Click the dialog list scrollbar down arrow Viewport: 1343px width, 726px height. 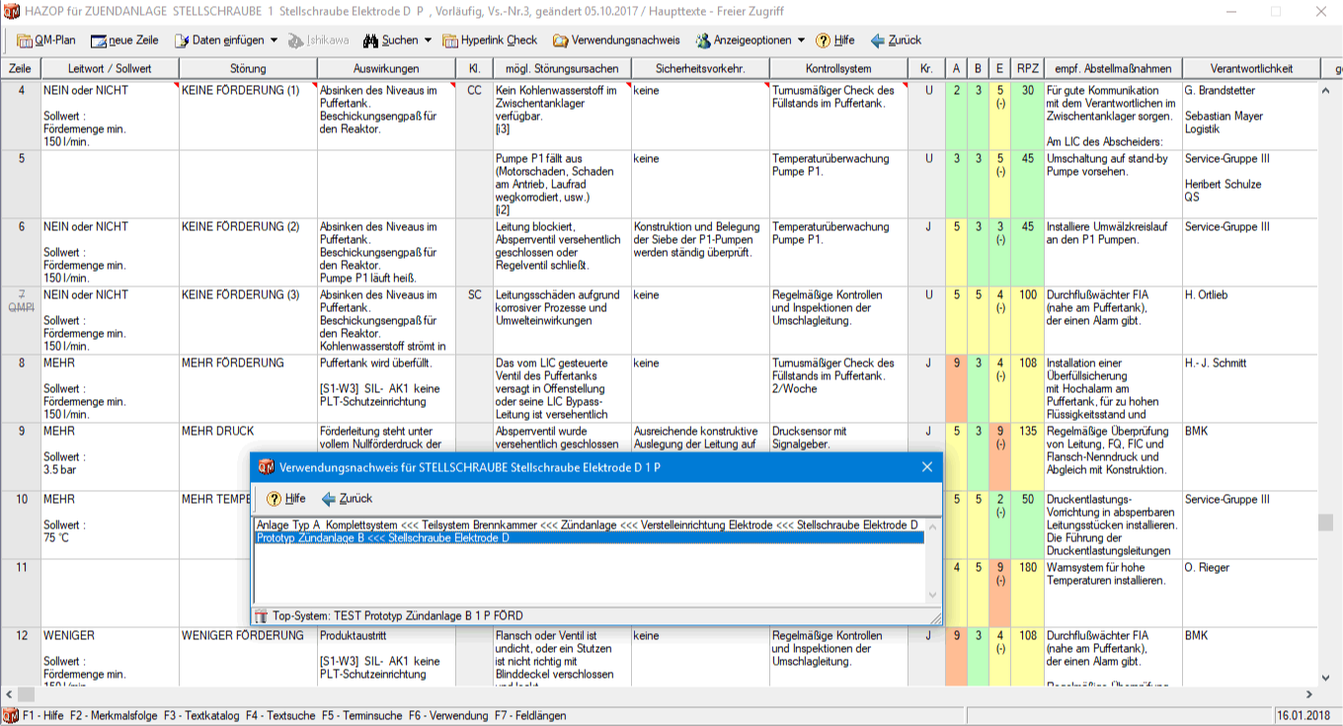coord(932,596)
